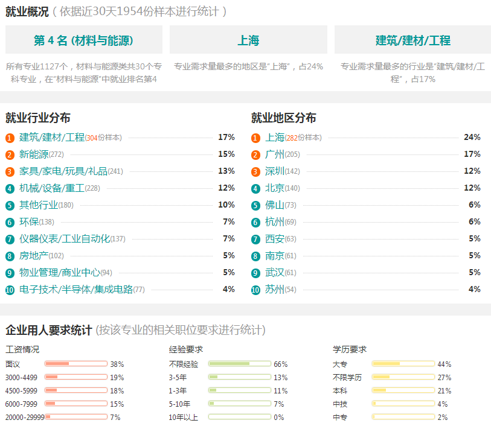
Task: Click the 企业用人要求统计 heading
Action: pos(49,330)
